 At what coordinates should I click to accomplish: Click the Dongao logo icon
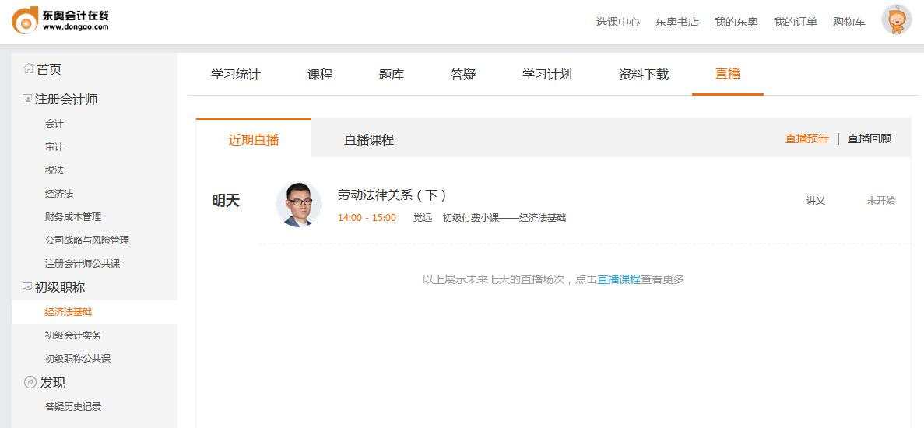25,20
